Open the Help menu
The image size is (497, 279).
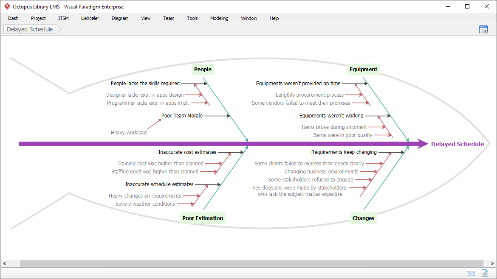(274, 18)
